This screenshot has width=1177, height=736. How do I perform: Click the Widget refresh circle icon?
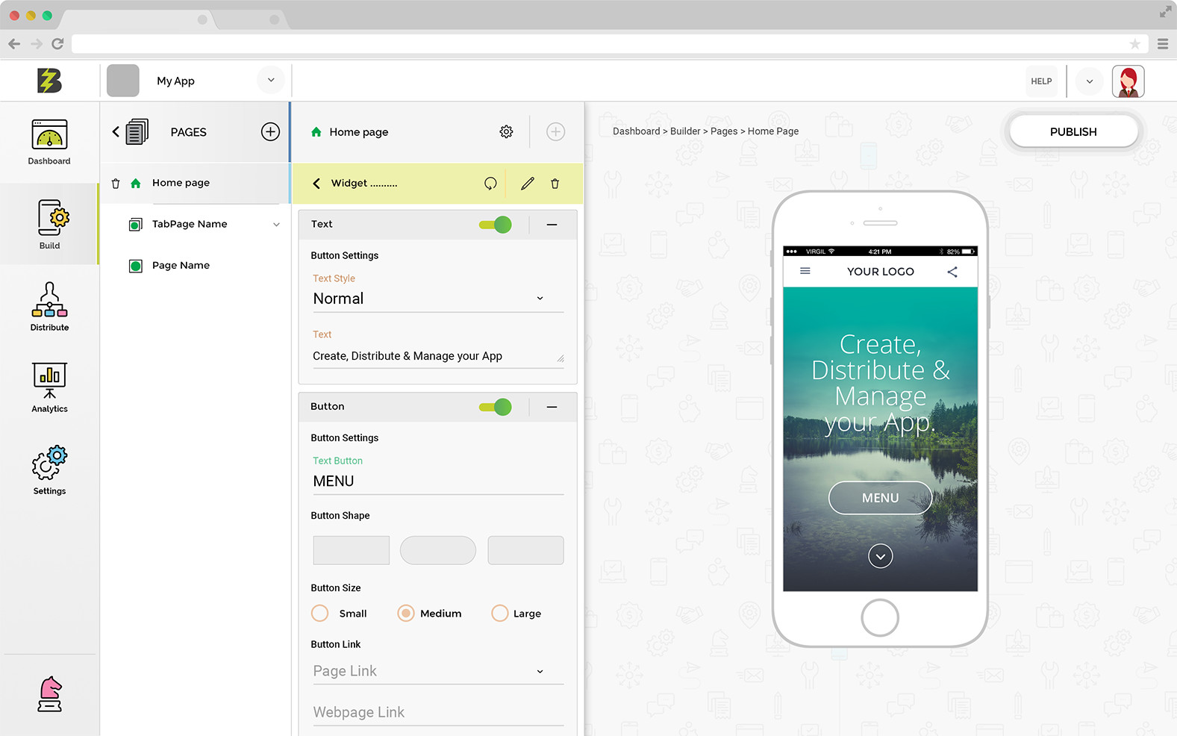490,184
